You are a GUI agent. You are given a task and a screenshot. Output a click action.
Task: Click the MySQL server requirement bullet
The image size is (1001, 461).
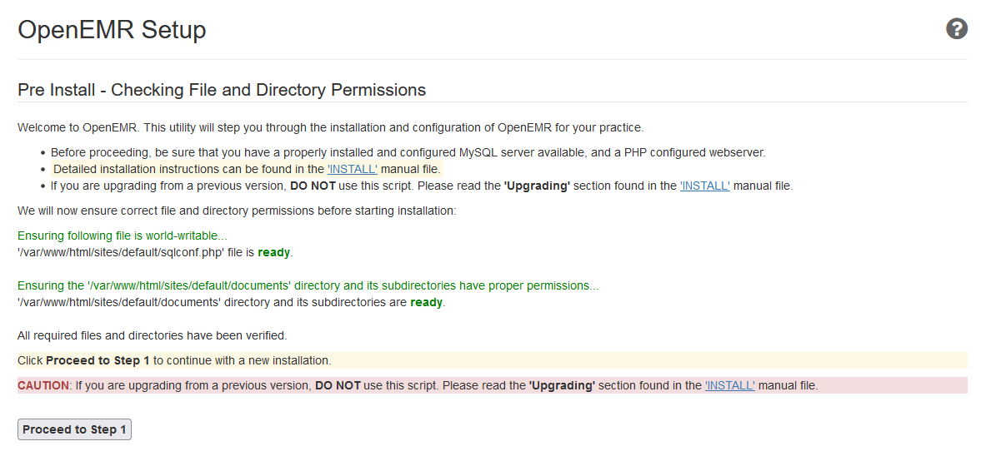point(408,152)
